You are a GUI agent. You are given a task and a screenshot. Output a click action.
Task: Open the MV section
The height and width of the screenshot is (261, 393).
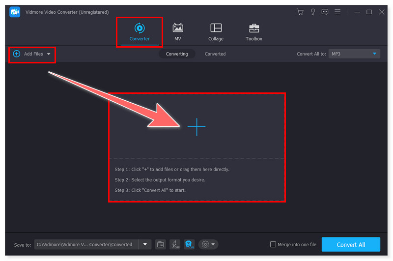(177, 32)
